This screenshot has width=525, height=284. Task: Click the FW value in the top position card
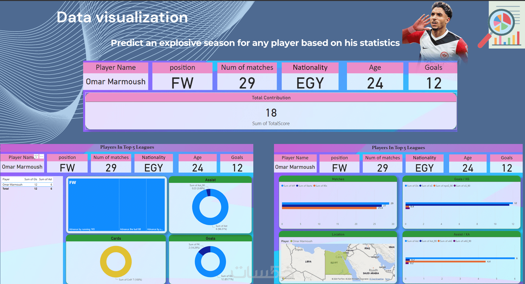tap(182, 83)
